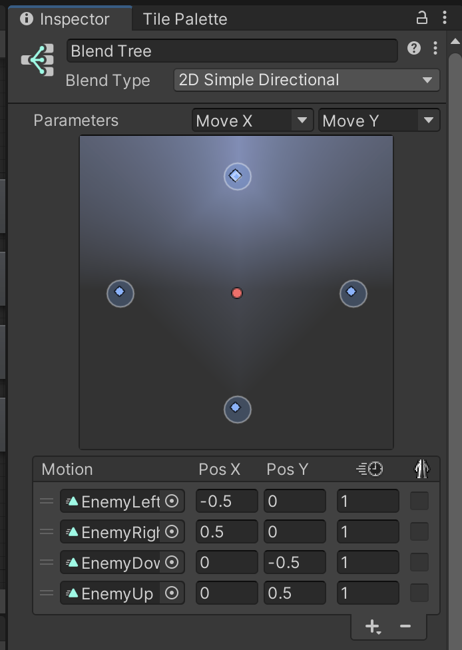This screenshot has width=462, height=650.
Task: Click the Pos X field for EnemyRight
Action: point(226,532)
